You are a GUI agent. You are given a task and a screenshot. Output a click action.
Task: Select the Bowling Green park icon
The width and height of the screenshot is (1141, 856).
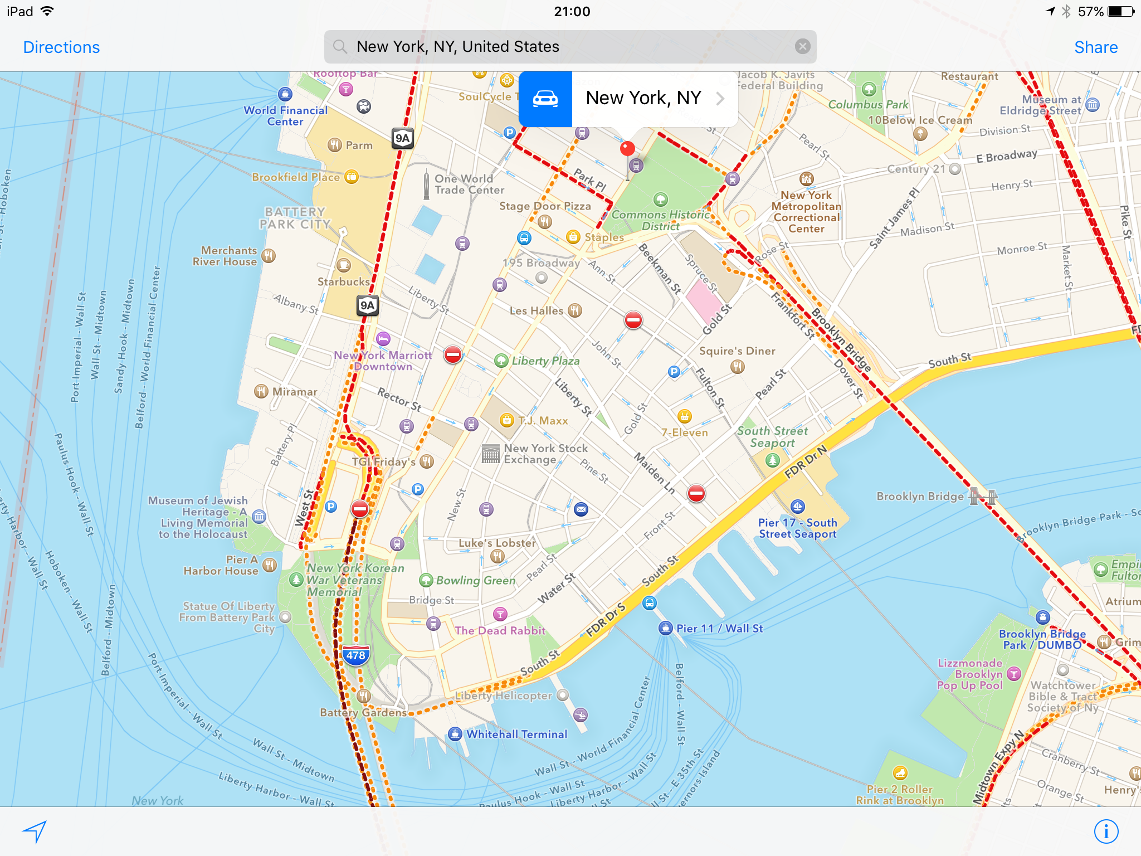(426, 581)
